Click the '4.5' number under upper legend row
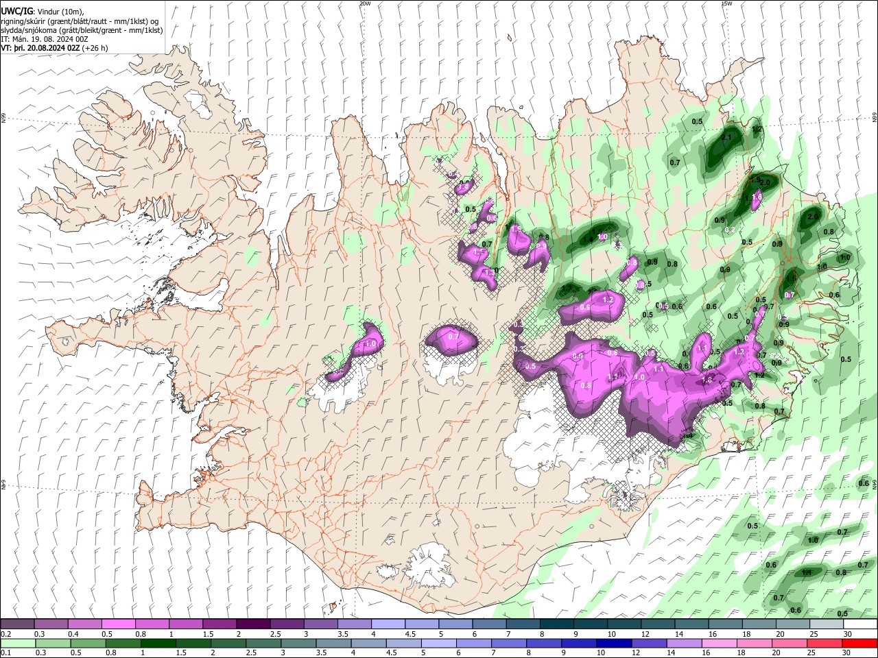This screenshot has height=658, width=878. coord(410,634)
